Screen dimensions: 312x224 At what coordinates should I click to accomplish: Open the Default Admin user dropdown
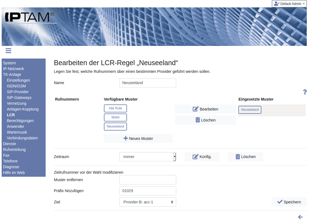pos(289,4)
